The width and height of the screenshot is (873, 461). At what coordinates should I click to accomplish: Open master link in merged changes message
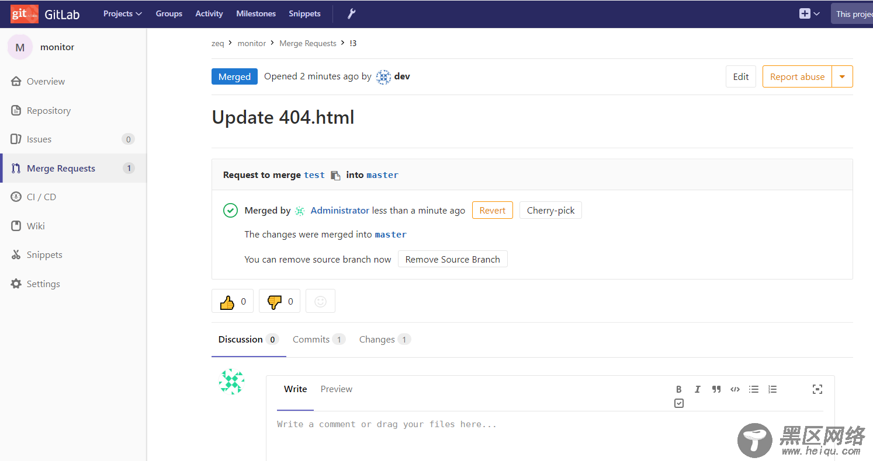tap(391, 235)
